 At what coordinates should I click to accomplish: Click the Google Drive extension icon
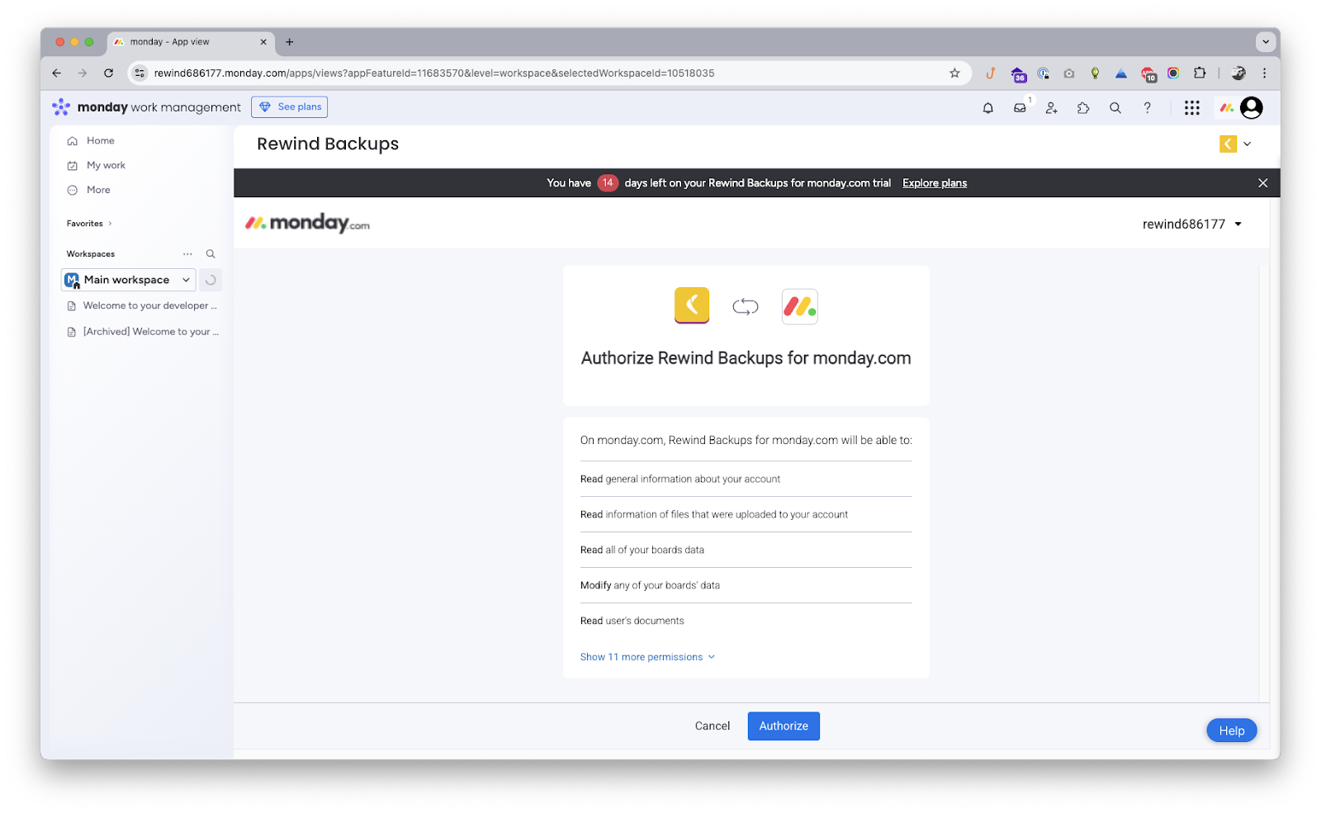(x=1121, y=73)
